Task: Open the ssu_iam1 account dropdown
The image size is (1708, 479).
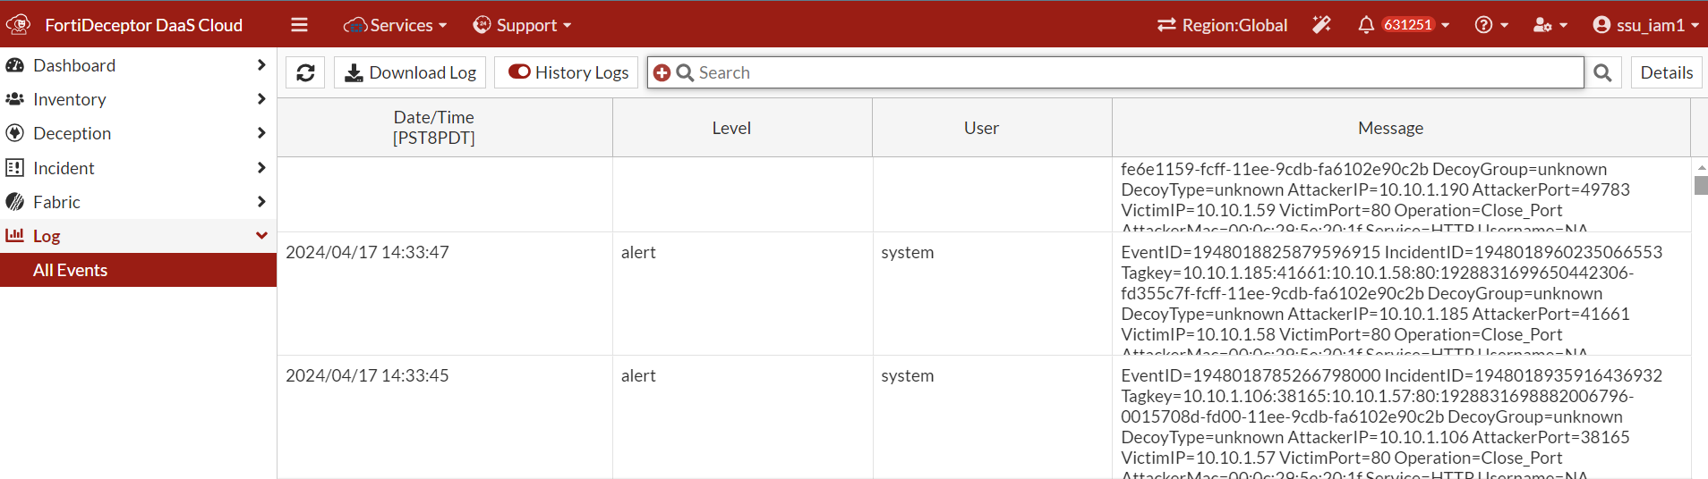Action: (1645, 25)
